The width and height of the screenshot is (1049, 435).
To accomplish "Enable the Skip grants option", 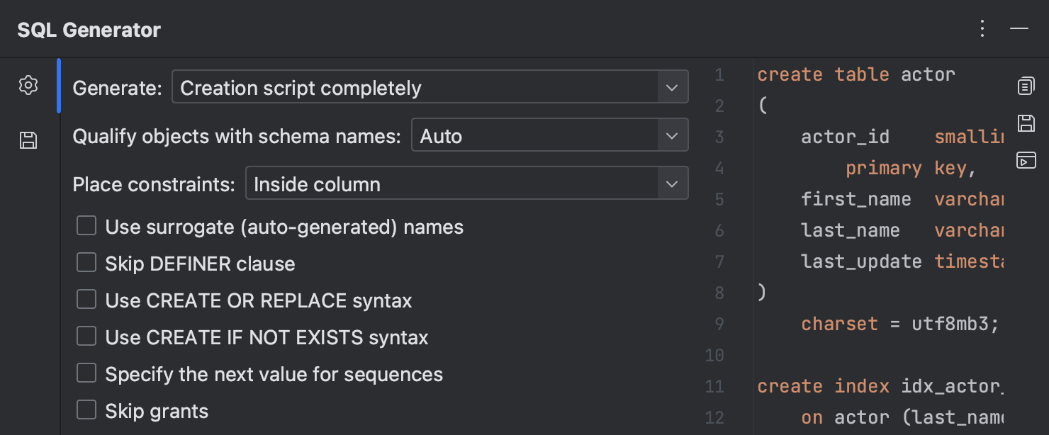I will [86, 409].
